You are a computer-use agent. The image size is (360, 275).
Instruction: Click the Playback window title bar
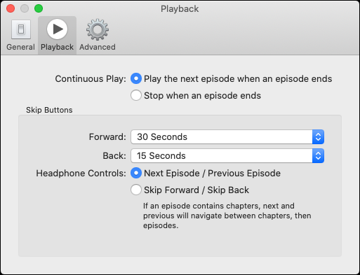click(180, 8)
